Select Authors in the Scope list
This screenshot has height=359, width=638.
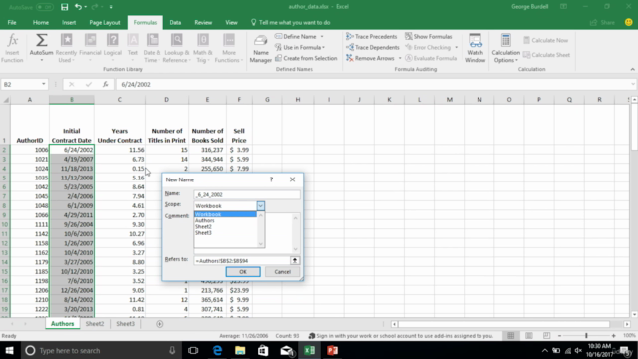tap(225, 220)
